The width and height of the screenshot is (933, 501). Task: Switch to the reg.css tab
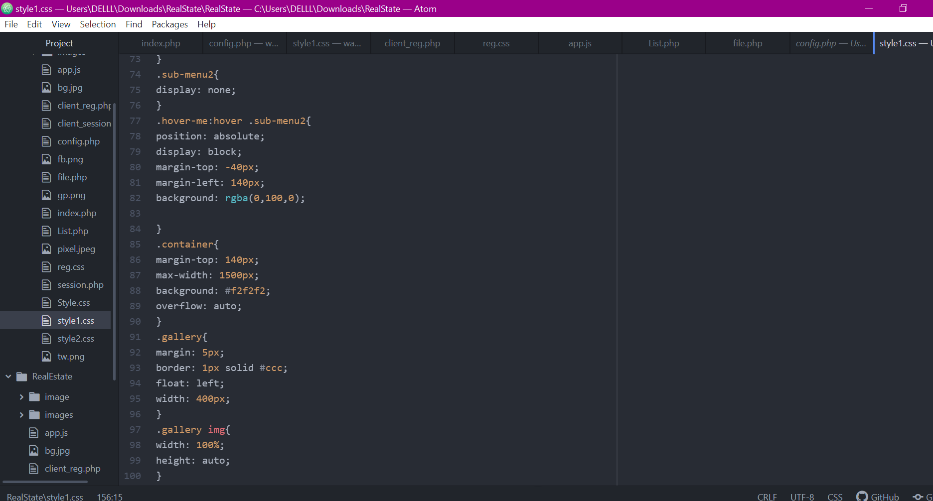click(496, 43)
